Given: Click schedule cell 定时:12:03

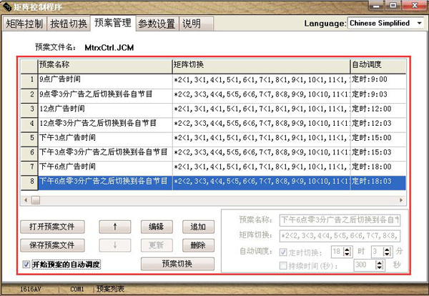Looking at the screenshot, I should click(378, 124).
